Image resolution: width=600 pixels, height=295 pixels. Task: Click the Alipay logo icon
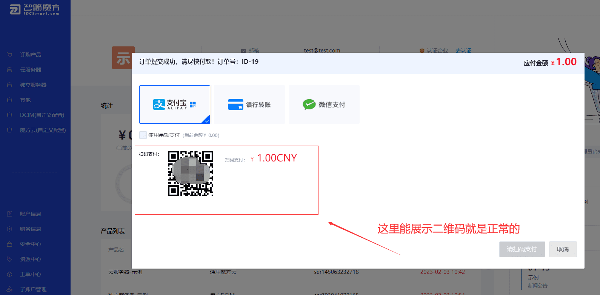159,104
